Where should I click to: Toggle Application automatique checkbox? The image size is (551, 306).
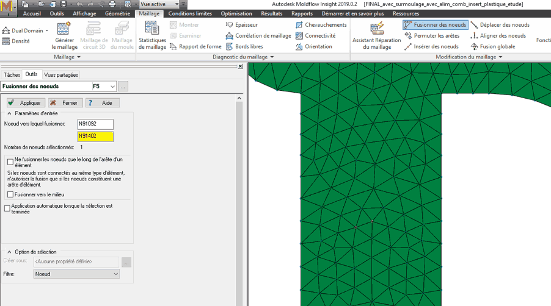tap(7, 208)
